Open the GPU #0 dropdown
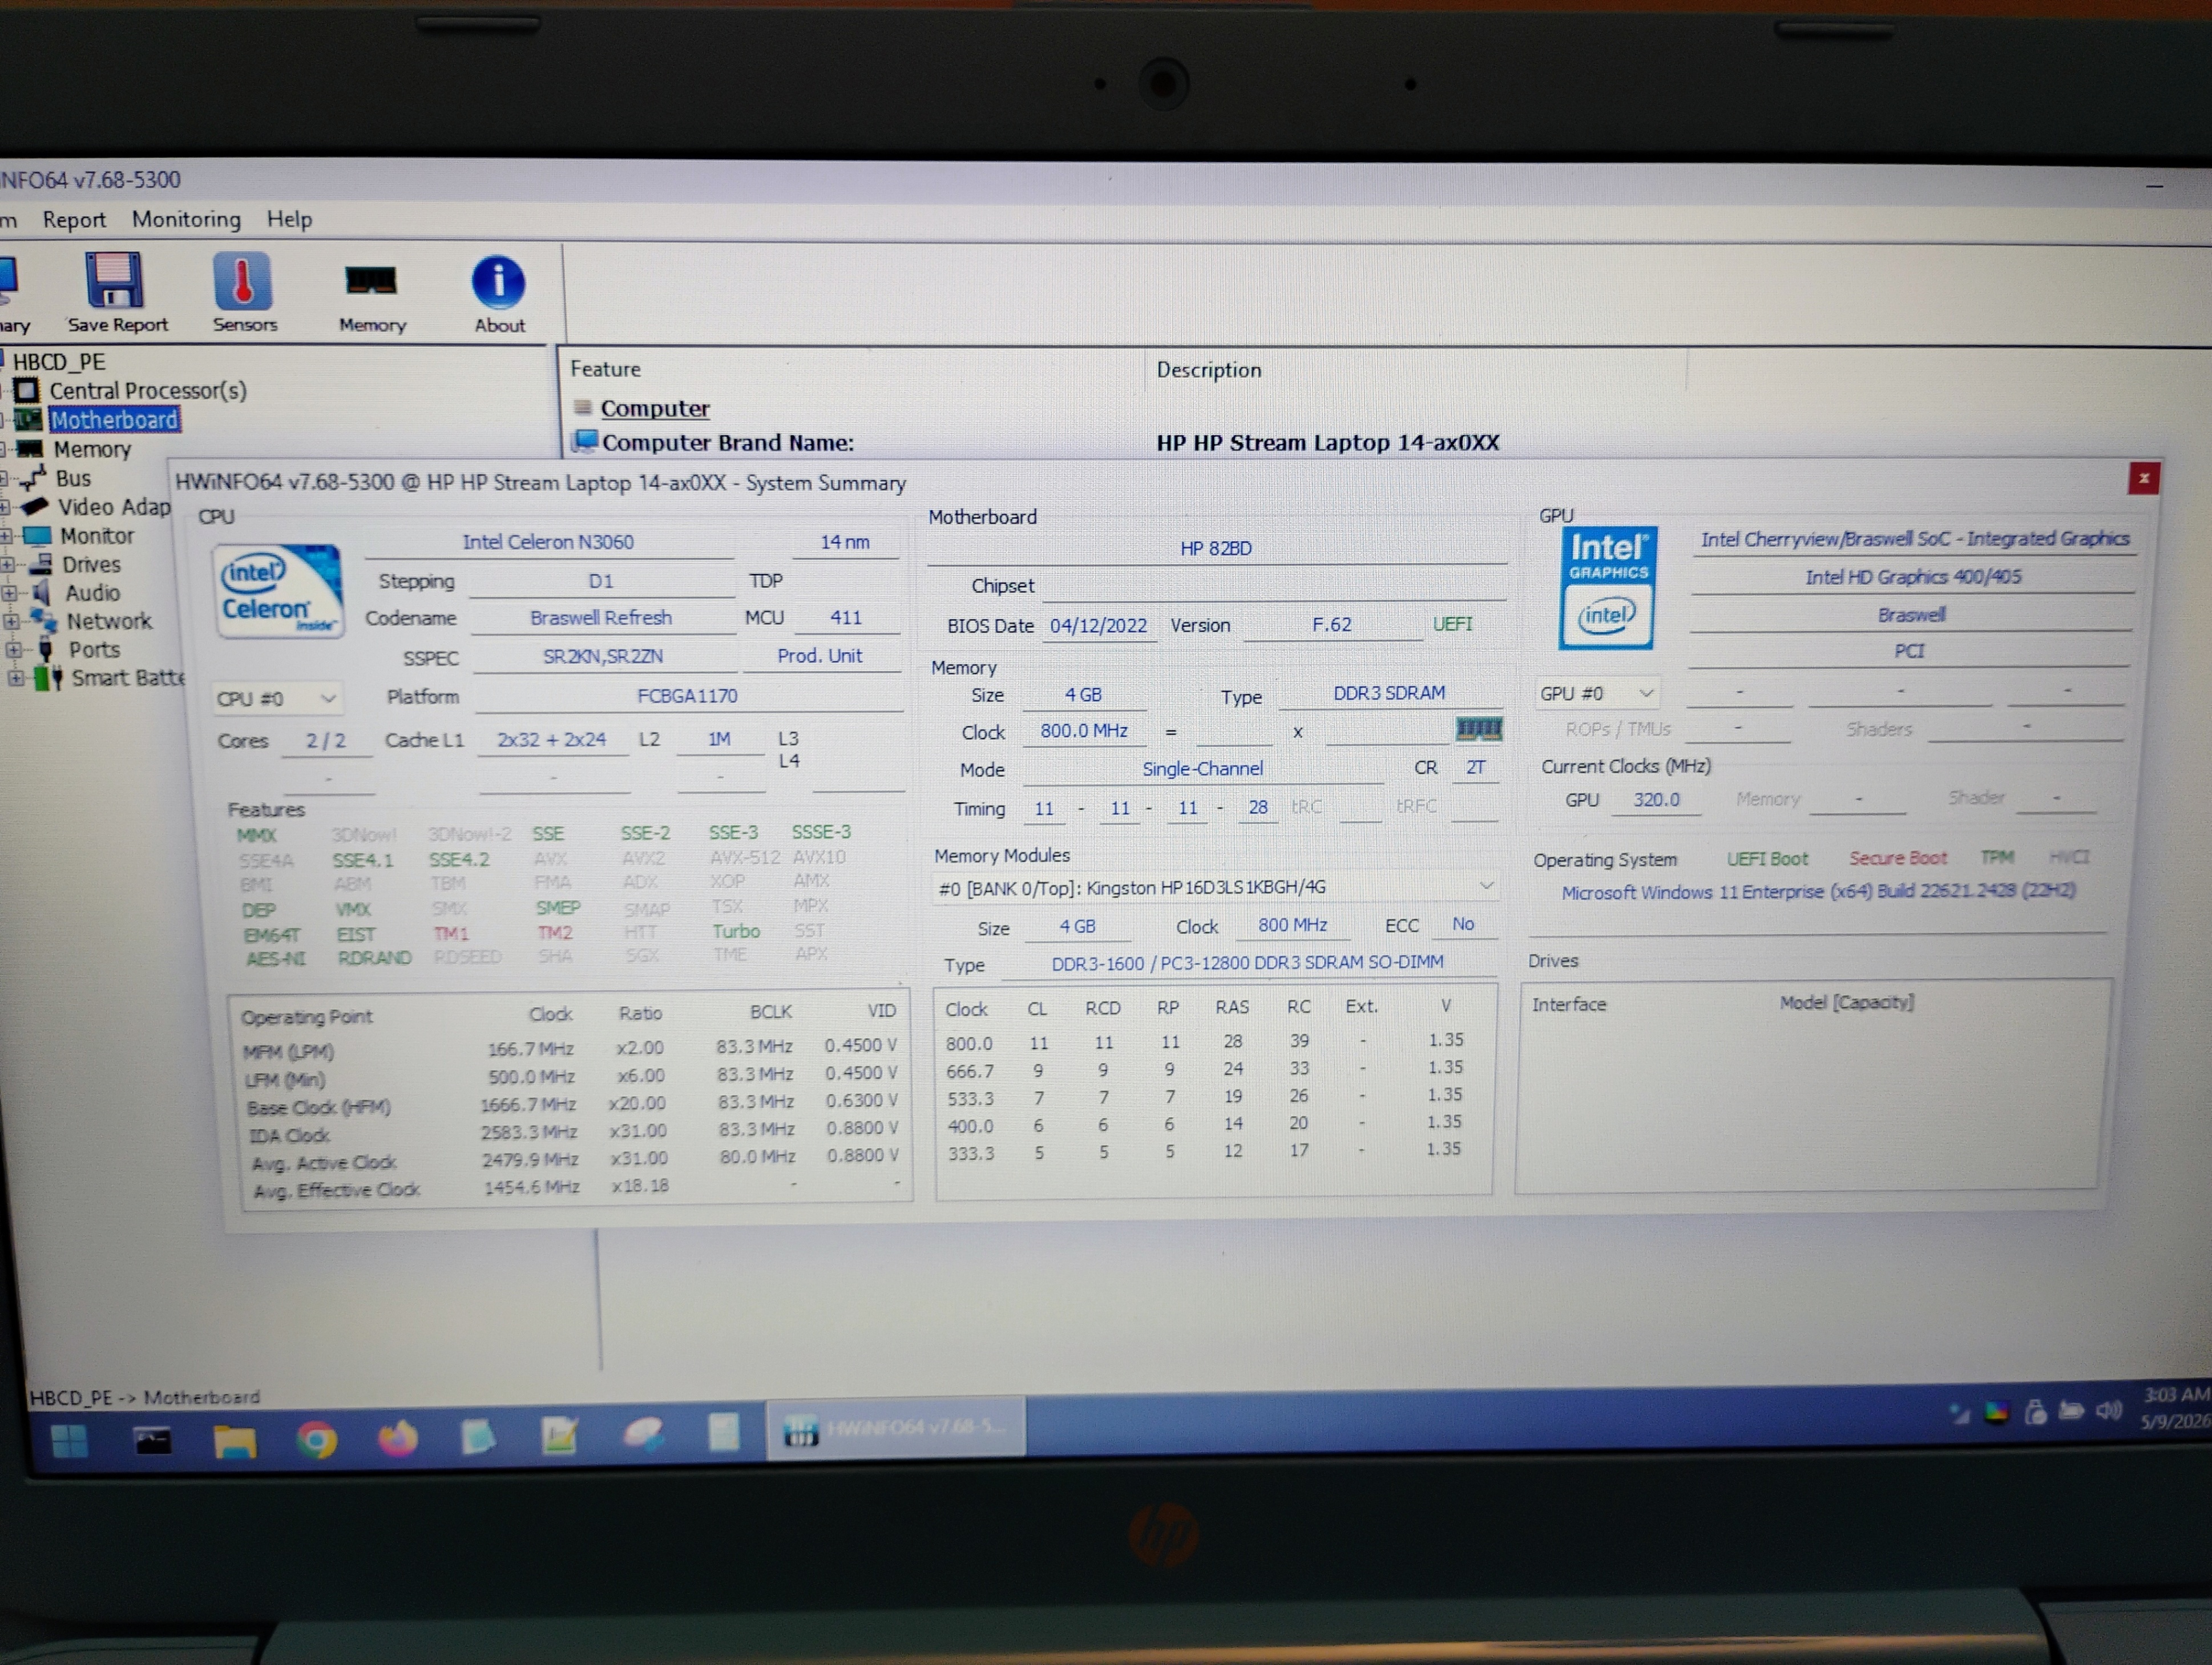 point(1598,693)
